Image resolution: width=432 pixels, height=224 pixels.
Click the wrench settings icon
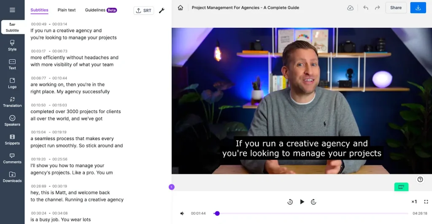click(x=162, y=11)
